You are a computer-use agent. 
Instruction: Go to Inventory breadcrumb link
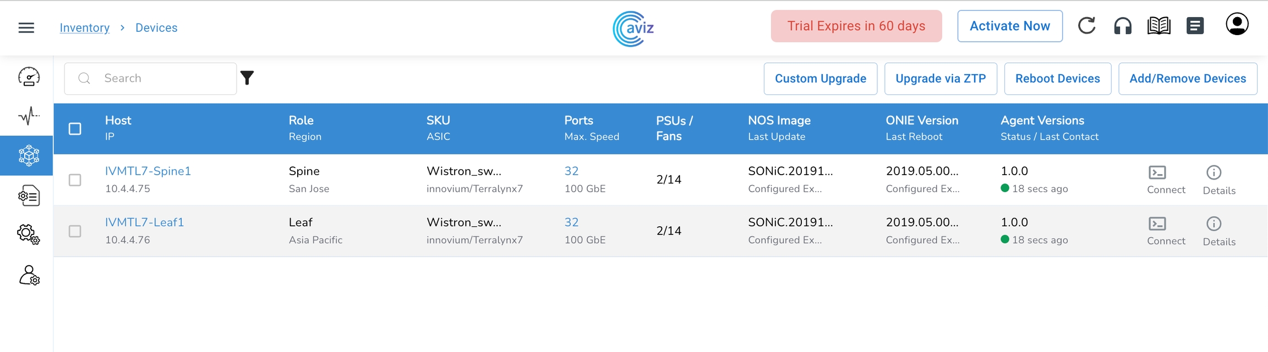(84, 27)
